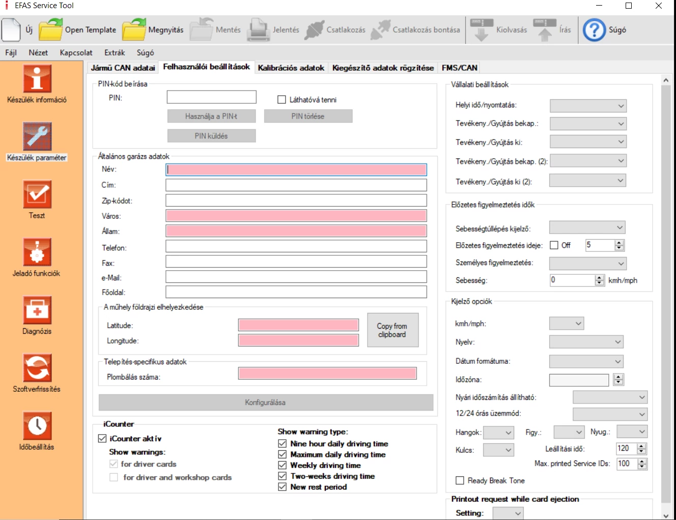Select Készülék paraméter wrench icon
The image size is (676, 520).
[x=37, y=136]
